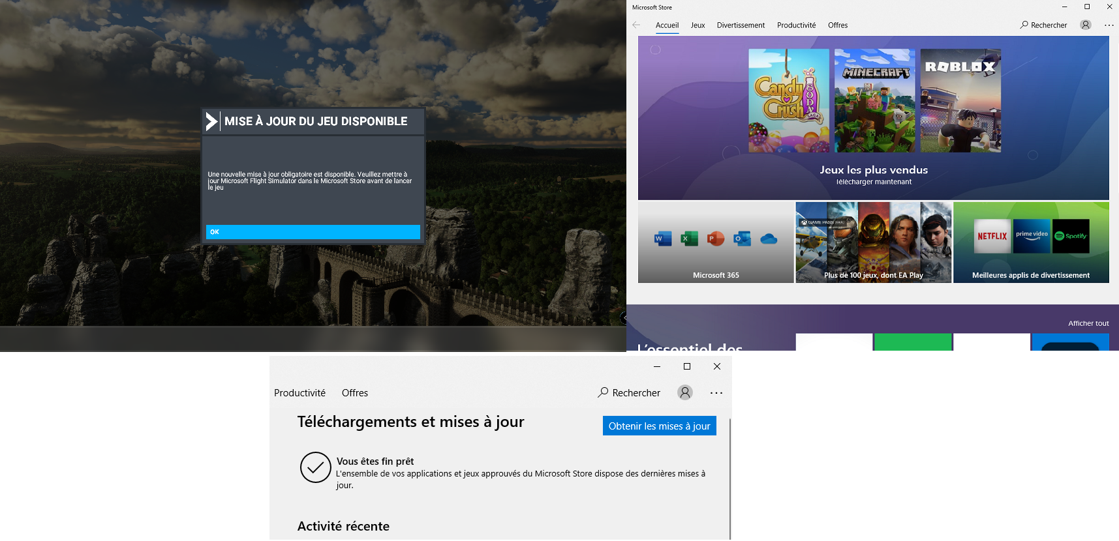This screenshot has height=541, width=1119.
Task: Open account icon in the Téléchargements window
Action: coord(685,392)
